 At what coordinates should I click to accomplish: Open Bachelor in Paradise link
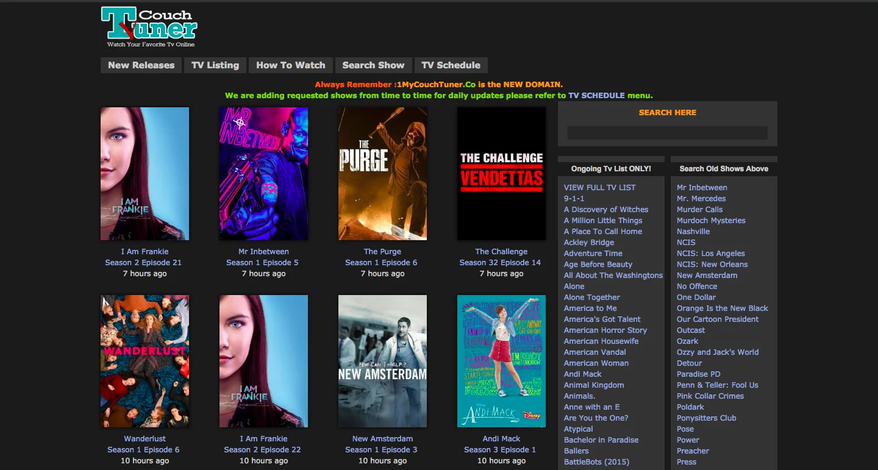[x=601, y=440]
